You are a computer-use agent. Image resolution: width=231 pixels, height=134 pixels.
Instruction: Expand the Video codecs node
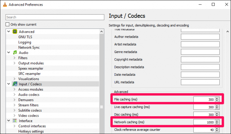click(x=15, y=116)
